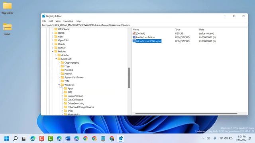Click the Wi-Fi network tray icon
This screenshot has height=143, width=255.
221,138
